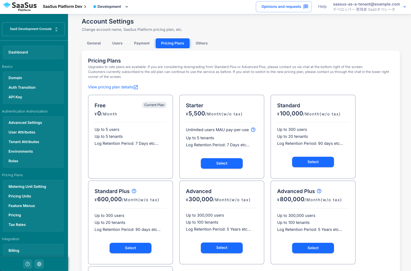Expand the user account menu chevron
The image size is (411, 271).
tap(405, 7)
